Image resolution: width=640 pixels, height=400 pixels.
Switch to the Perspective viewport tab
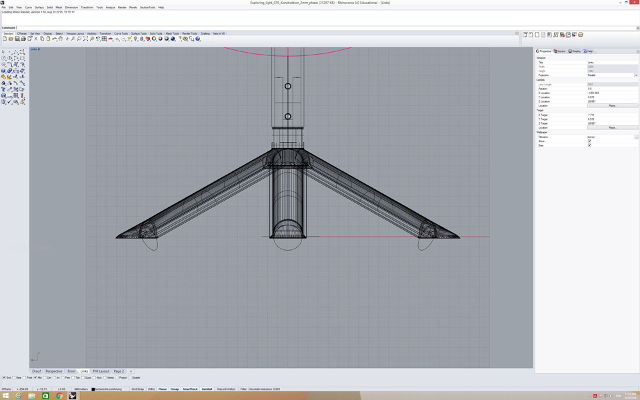54,371
